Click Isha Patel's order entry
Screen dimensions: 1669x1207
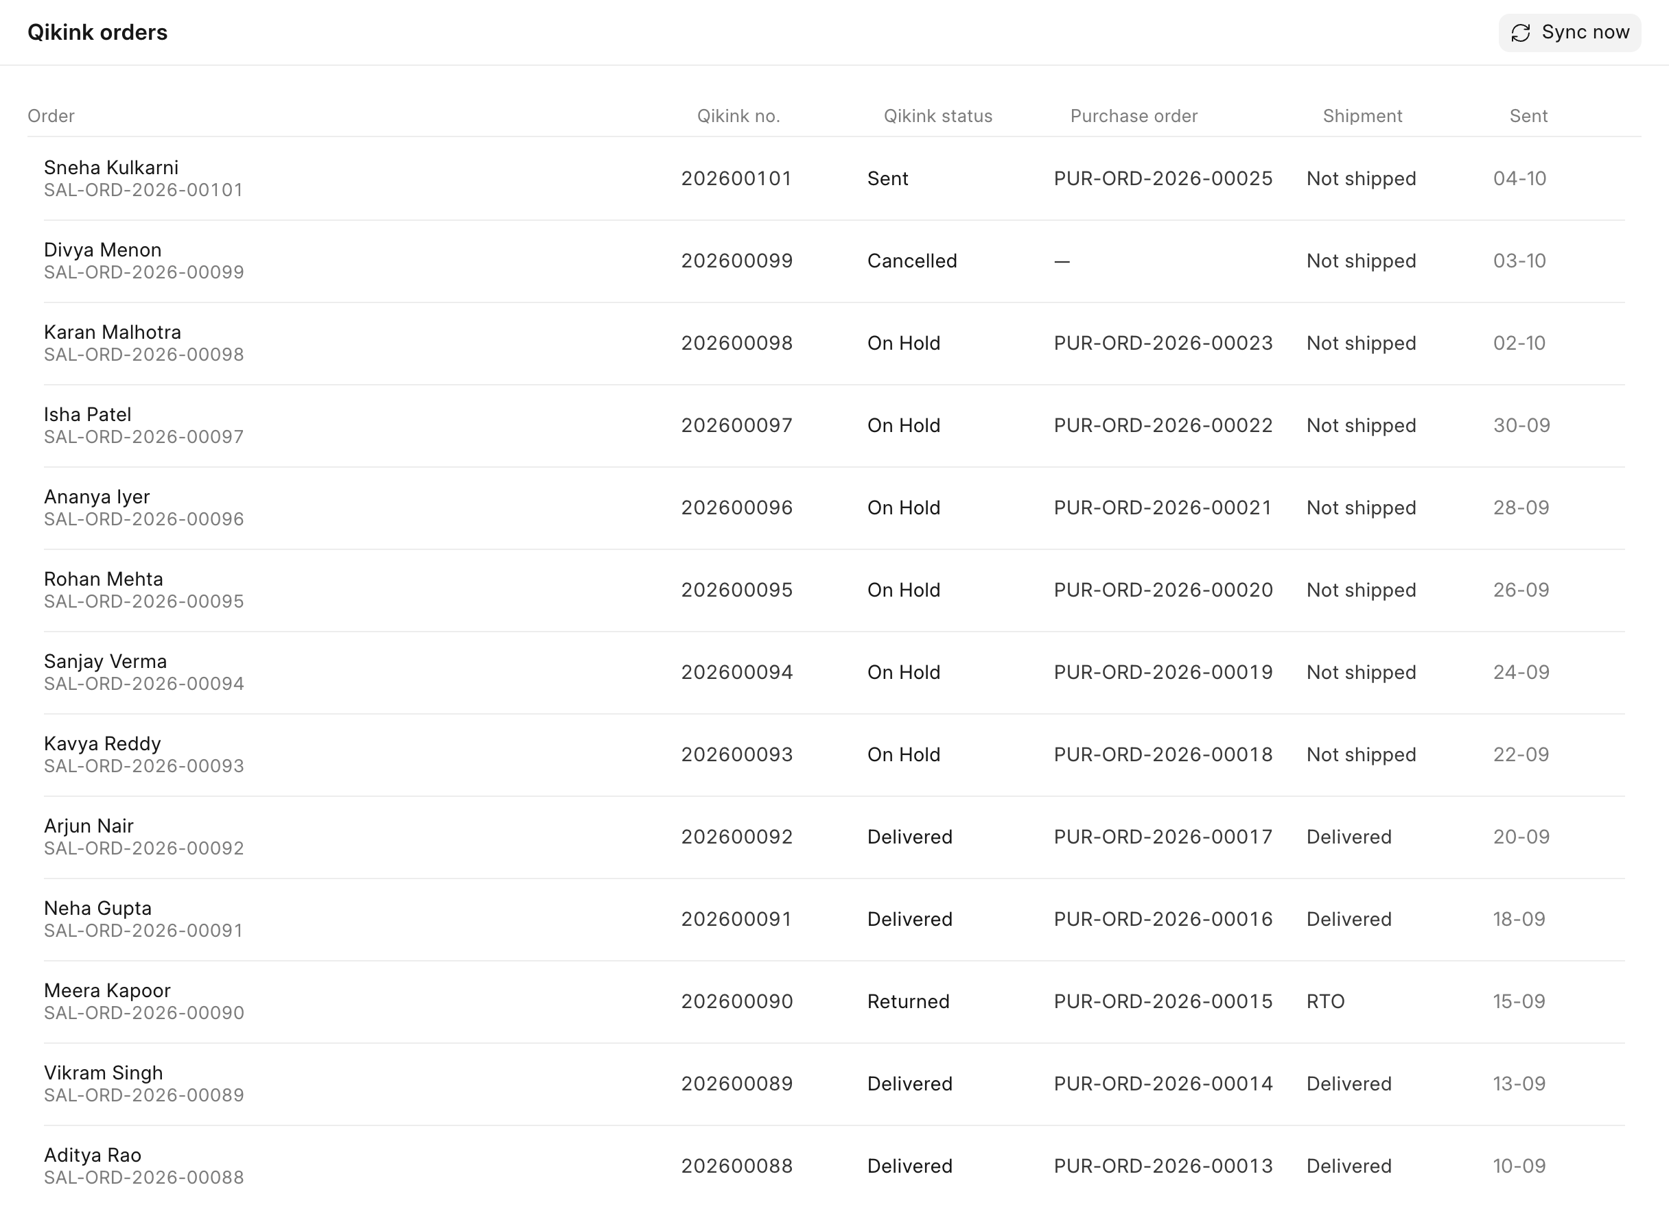[834, 426]
